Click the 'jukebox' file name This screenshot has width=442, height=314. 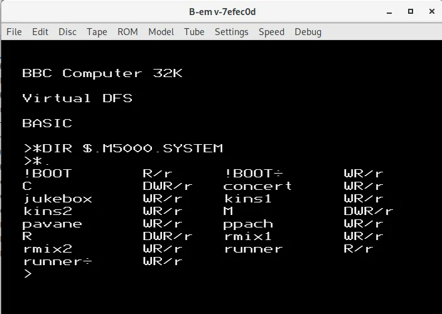[x=58, y=198]
